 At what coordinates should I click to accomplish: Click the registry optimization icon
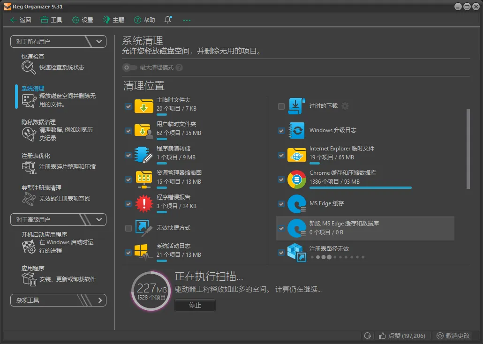tap(29, 167)
